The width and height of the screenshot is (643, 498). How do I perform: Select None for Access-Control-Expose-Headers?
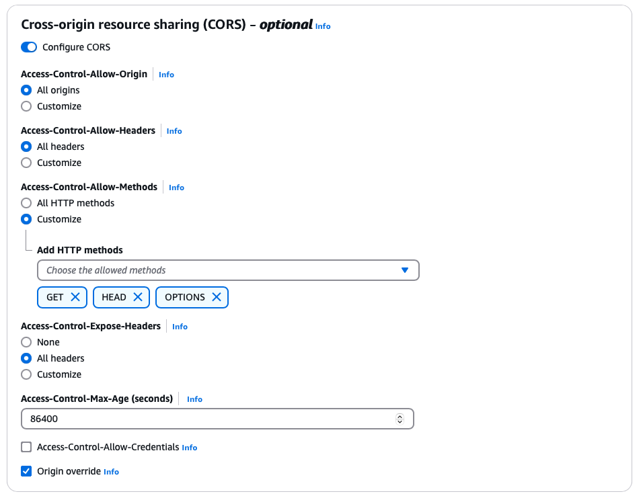[26, 342]
